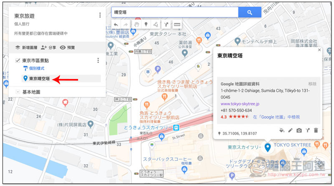Click the TOKYO SKYTREE map label

tap(292, 145)
